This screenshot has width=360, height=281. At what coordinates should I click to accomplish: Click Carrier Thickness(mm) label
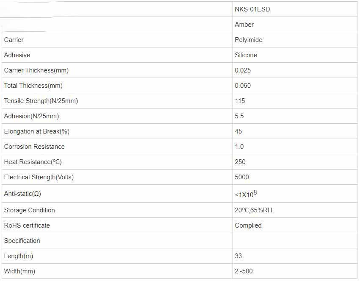36,70
